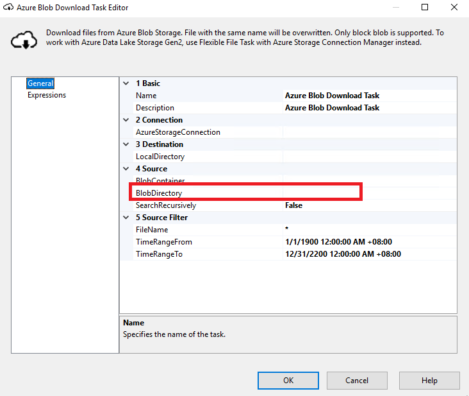The image size is (469, 396).
Task: Click the cloud icon in title bar
Action: [8, 7]
